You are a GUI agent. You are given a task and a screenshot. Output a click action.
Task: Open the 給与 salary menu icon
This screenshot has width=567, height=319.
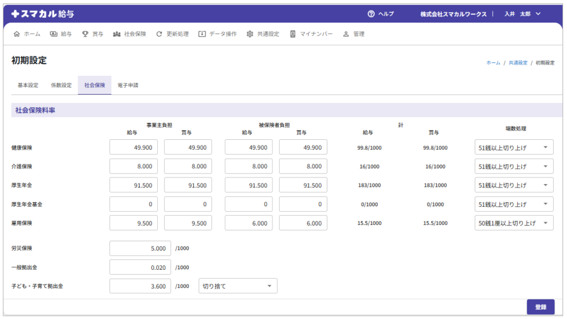[x=54, y=34]
